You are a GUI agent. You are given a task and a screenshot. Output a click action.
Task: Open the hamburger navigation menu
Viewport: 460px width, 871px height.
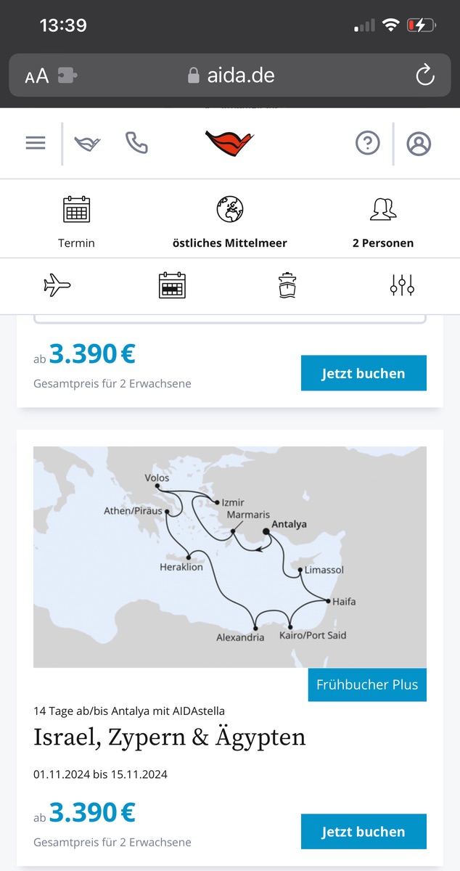tap(36, 143)
